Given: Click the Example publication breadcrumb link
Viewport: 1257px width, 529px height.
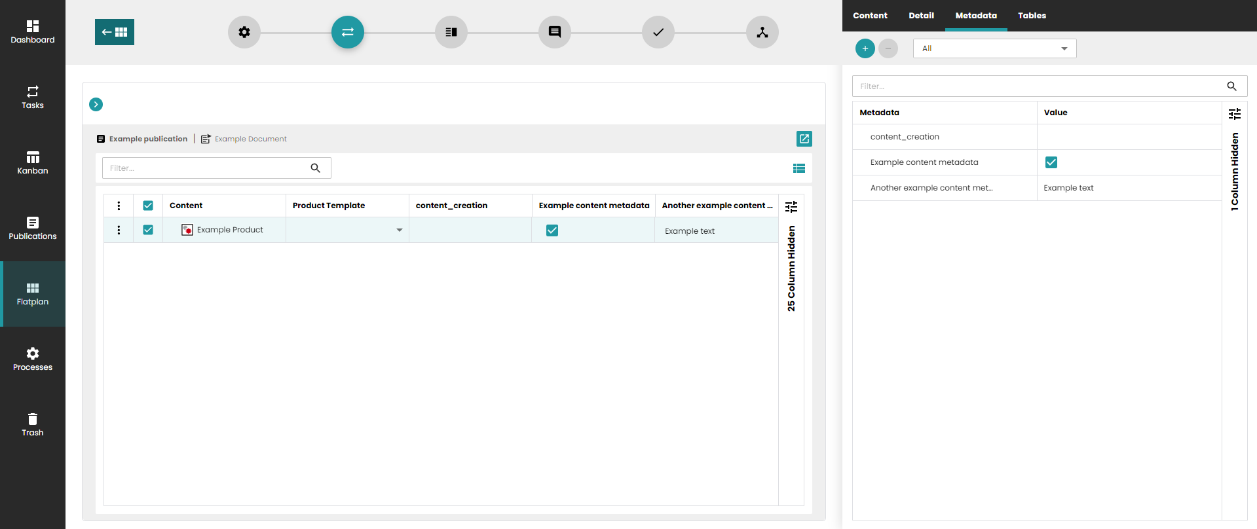Looking at the screenshot, I should tap(148, 139).
